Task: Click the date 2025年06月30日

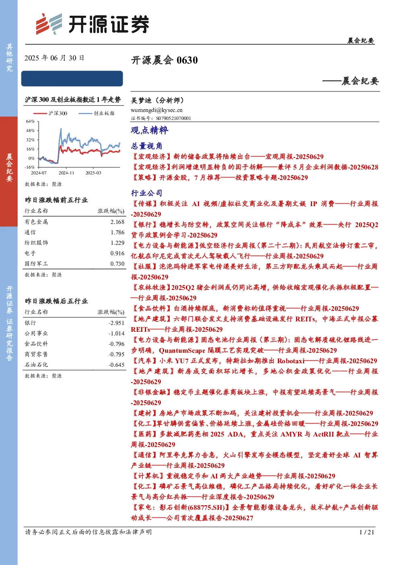Action: click(x=54, y=58)
